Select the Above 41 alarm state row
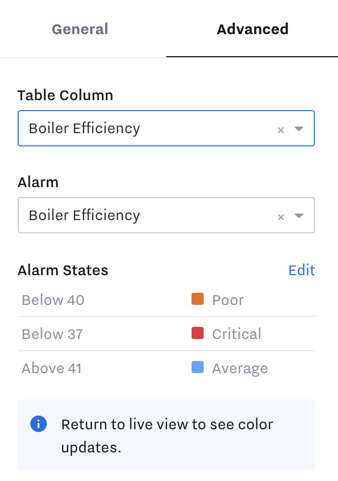338x481 pixels. [x=166, y=368]
